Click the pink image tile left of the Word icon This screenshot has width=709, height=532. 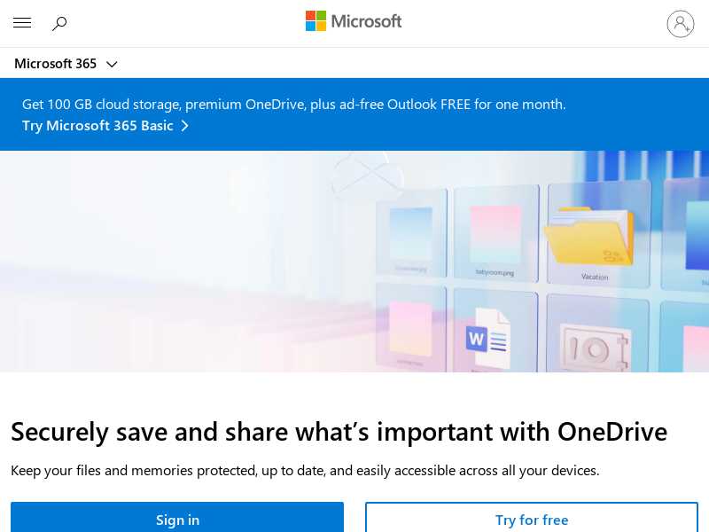(410, 330)
